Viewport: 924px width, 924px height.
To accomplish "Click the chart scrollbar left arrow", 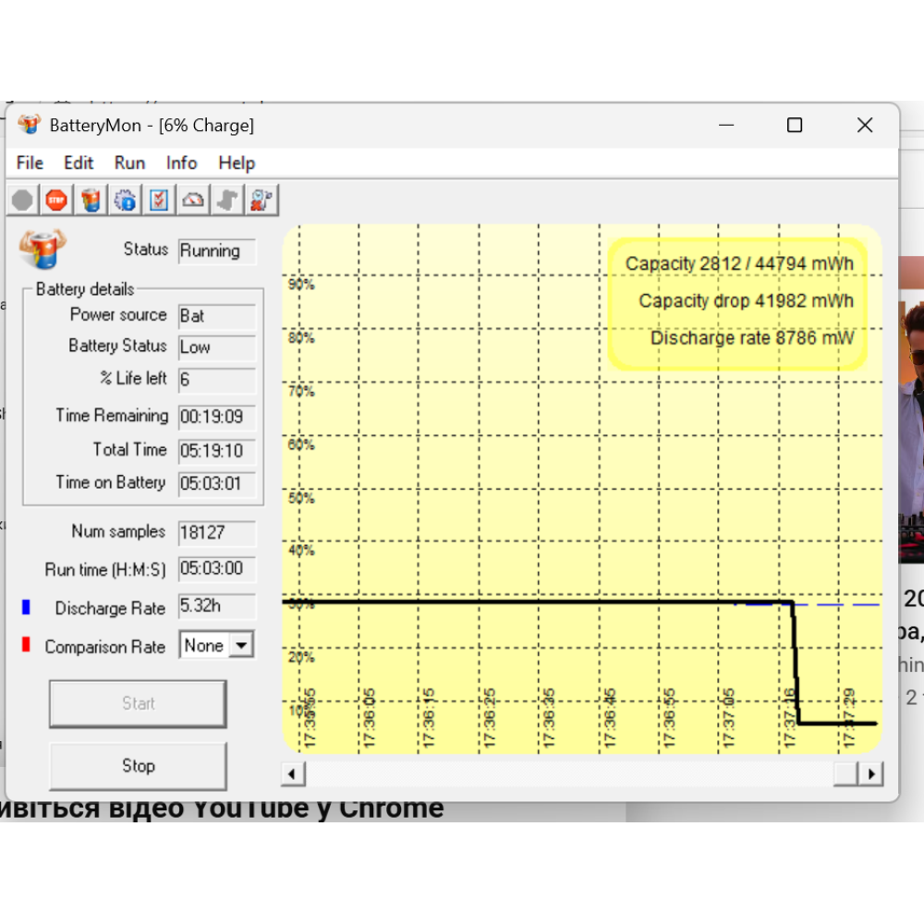I will point(293,773).
